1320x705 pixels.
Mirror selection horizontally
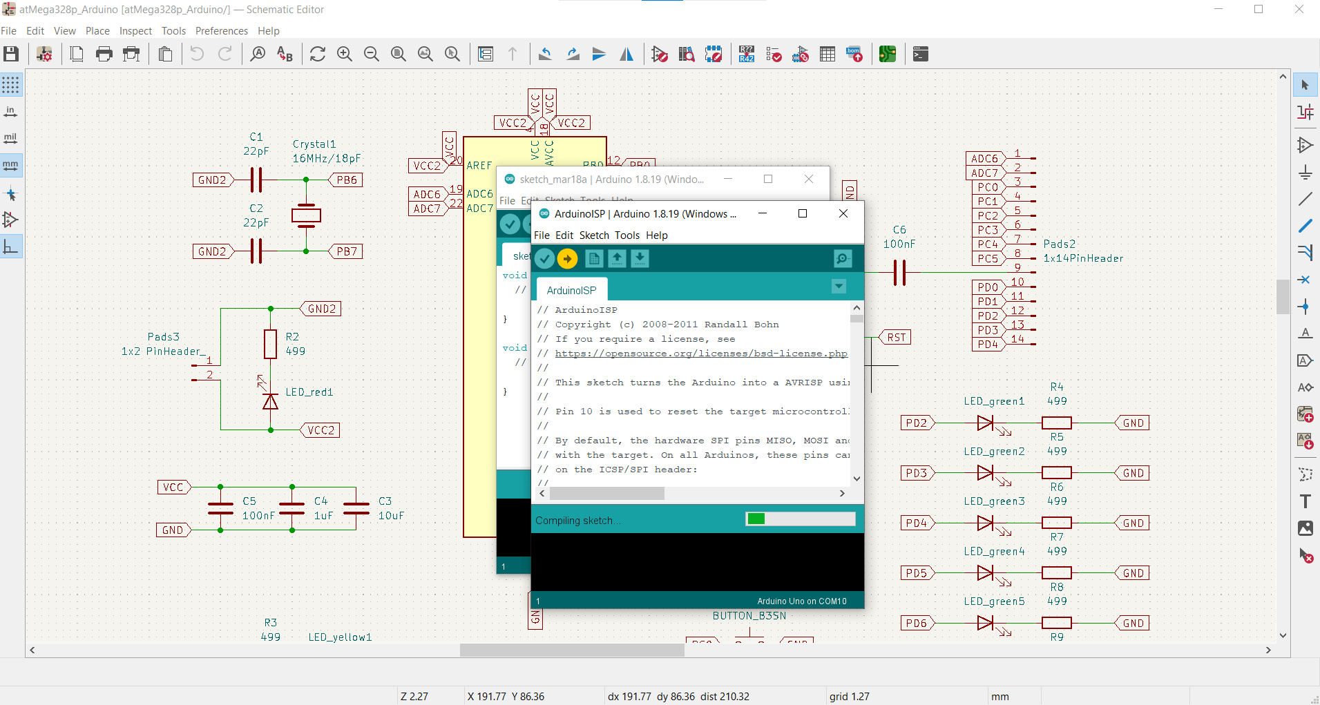point(626,54)
